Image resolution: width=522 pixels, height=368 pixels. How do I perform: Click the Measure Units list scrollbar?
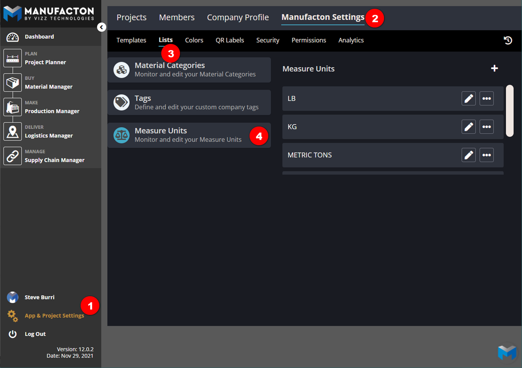510,111
